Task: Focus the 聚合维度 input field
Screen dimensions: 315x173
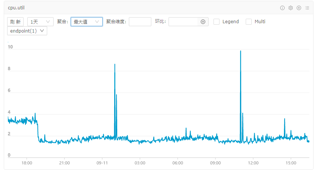Action: coord(140,22)
